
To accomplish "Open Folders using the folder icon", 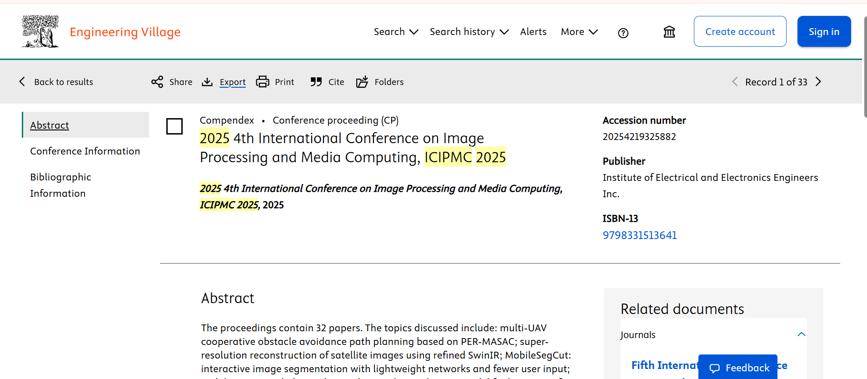I will [362, 82].
